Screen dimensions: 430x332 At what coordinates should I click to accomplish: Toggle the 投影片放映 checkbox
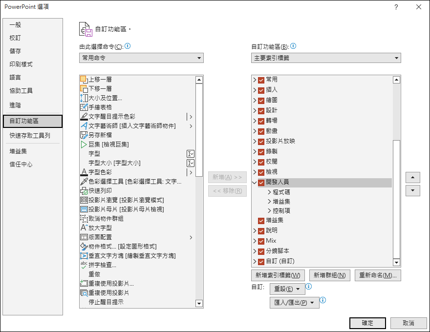pos(261,142)
